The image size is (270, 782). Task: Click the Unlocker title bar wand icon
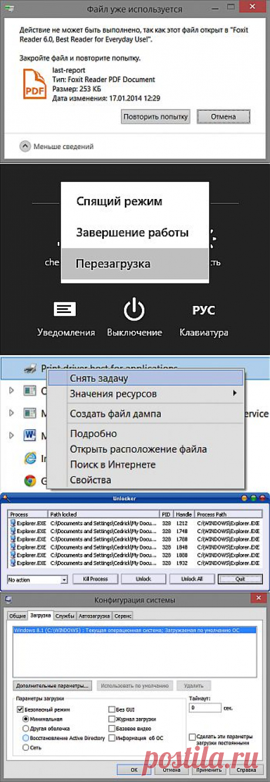5,498
